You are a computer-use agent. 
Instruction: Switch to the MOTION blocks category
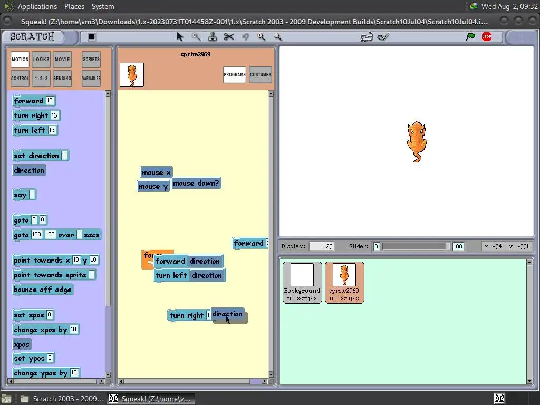(20, 60)
